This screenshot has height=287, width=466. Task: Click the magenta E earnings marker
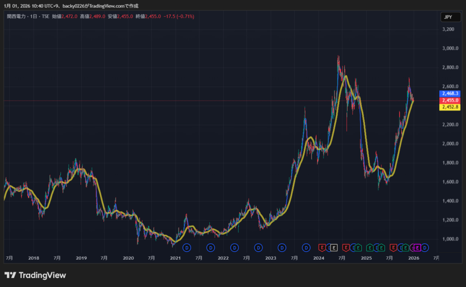click(x=416, y=247)
